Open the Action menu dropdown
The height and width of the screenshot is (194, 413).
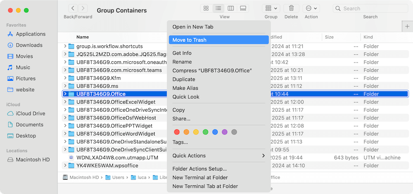[x=311, y=8]
